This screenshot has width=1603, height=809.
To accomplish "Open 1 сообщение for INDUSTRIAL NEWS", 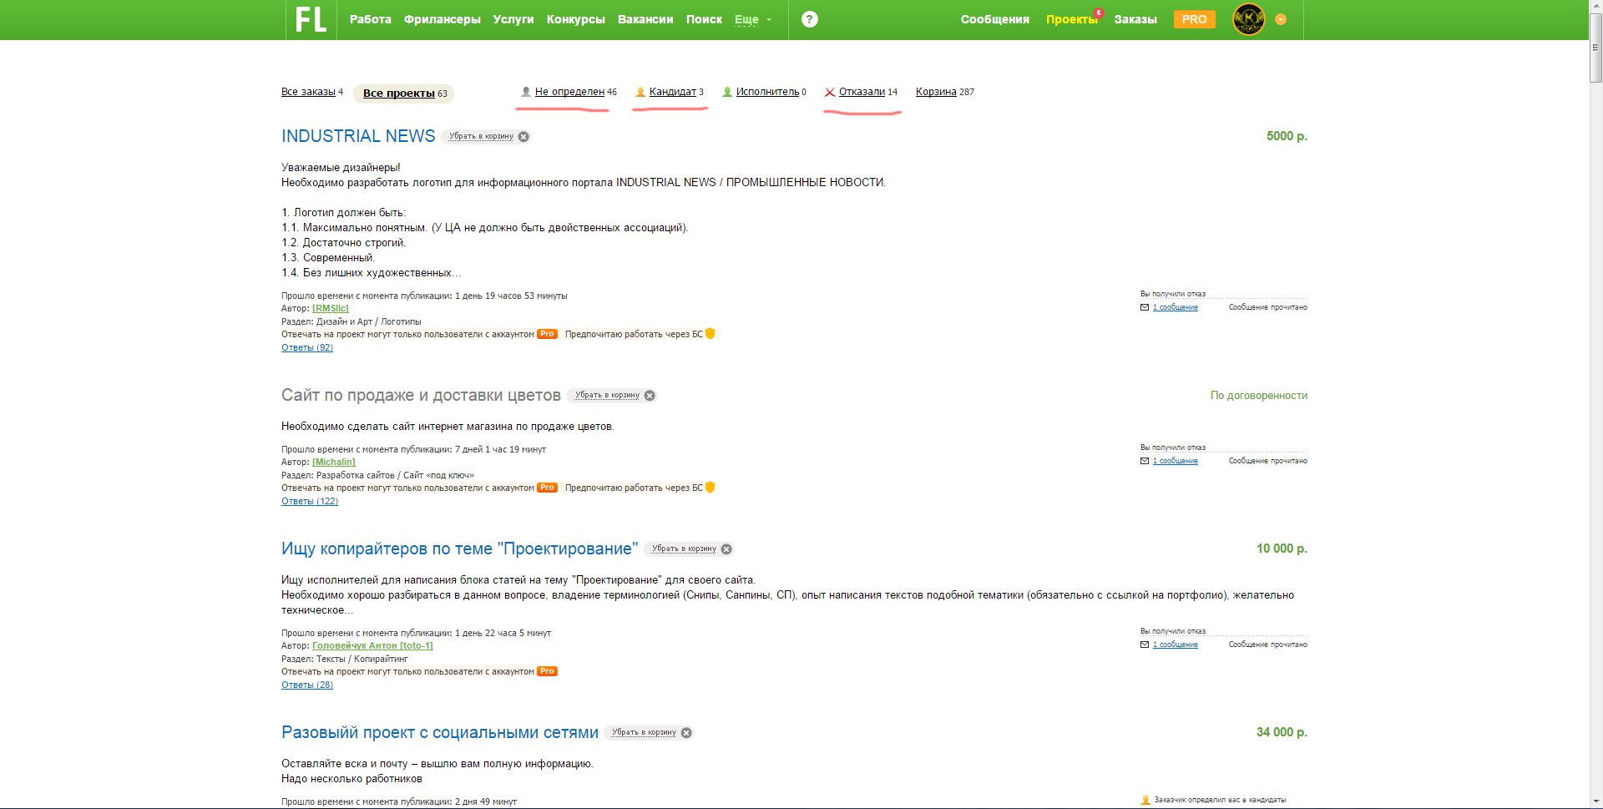I will coord(1176,307).
